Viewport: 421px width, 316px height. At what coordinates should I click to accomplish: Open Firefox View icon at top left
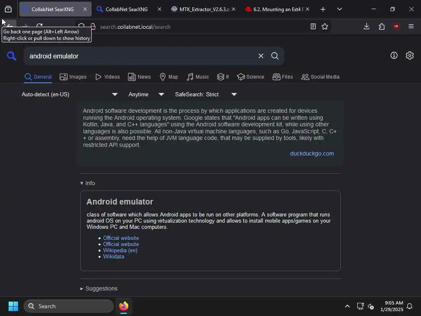8,9
